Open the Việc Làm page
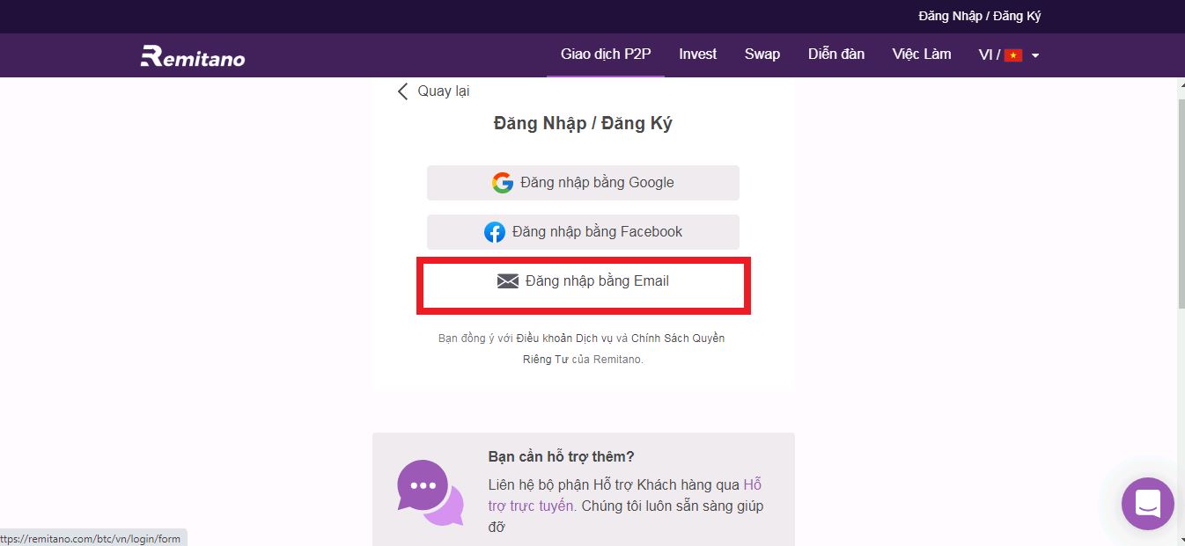The height and width of the screenshot is (546, 1185). coord(921,55)
